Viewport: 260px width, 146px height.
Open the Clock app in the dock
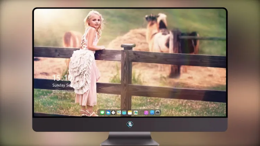[x=113, y=112]
